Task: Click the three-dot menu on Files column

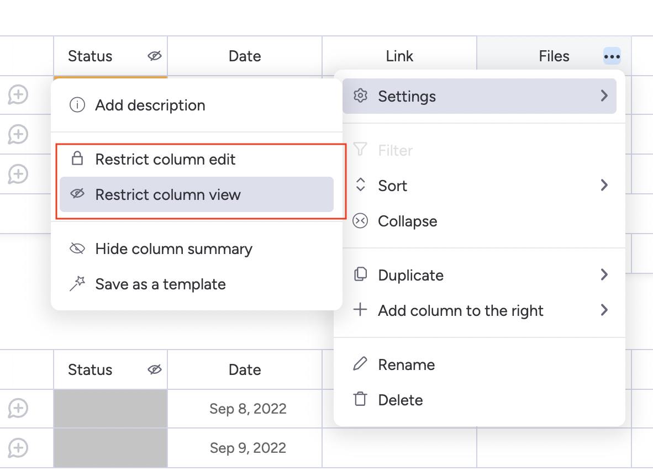Action: pos(612,56)
